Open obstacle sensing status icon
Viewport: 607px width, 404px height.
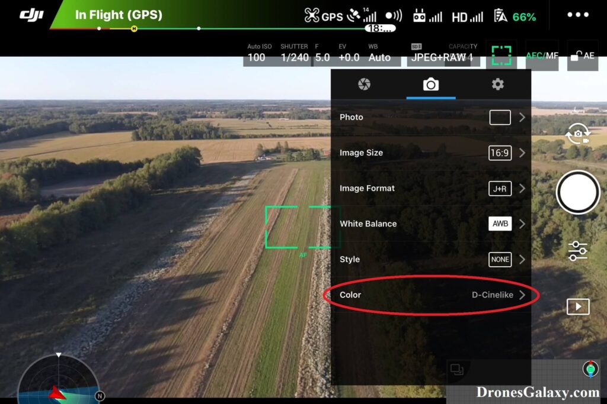(x=394, y=15)
